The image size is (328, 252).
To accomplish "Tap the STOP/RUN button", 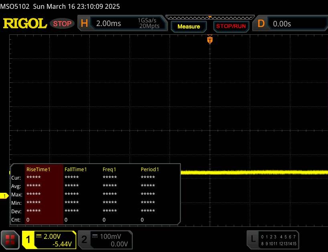I will click(x=231, y=26).
